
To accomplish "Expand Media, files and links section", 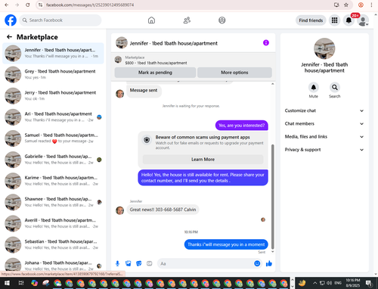I will point(324,137).
